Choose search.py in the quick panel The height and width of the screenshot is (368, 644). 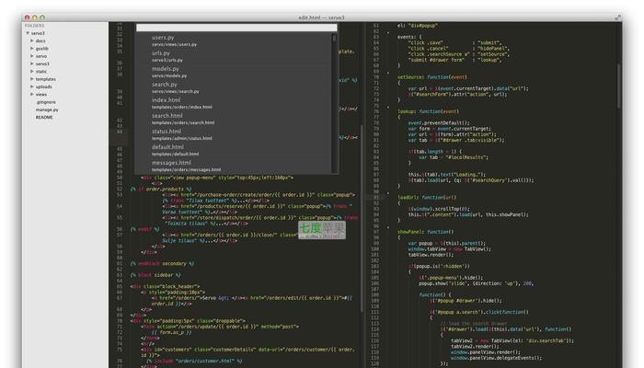click(x=234, y=87)
